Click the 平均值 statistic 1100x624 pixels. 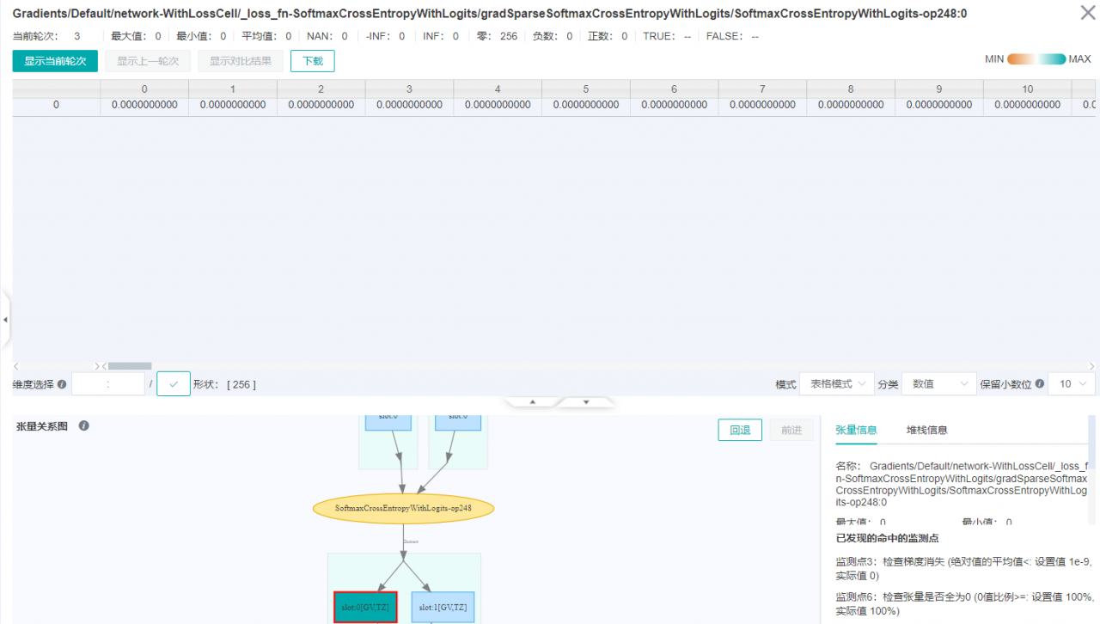(266, 36)
